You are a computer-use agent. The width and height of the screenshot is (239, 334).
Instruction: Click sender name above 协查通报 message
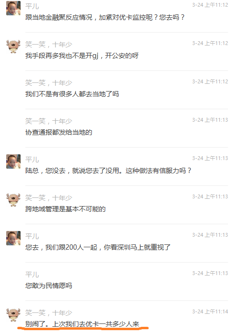tap(49, 121)
